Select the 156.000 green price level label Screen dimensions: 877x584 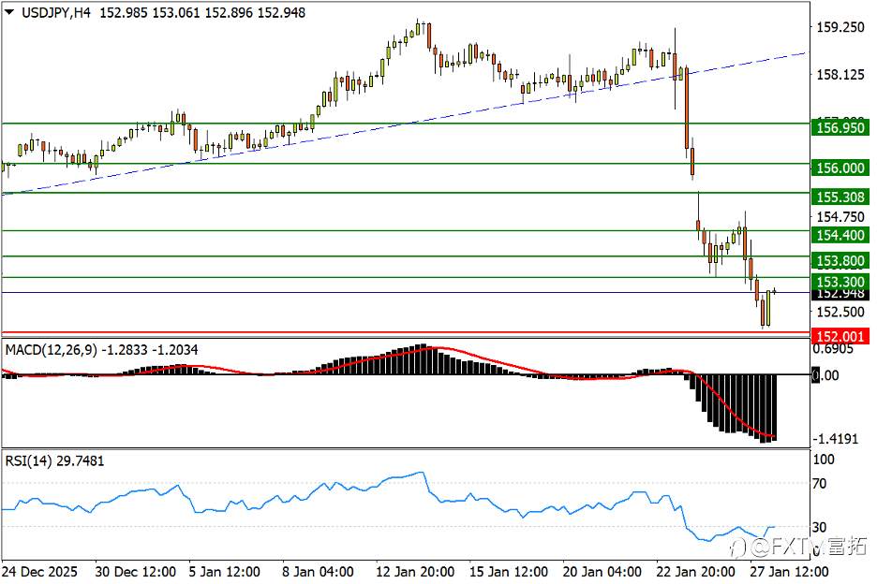840,168
